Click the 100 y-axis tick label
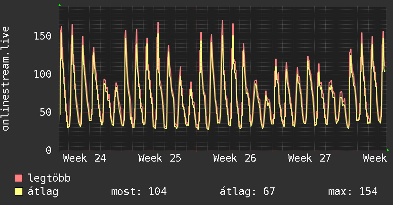 click(43, 74)
